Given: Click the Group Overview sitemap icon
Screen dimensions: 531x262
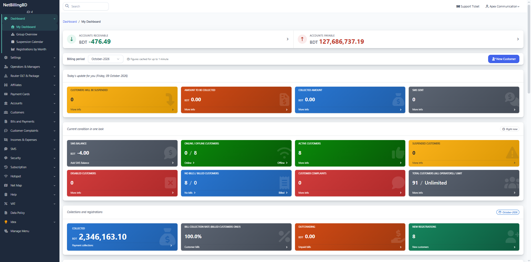Looking at the screenshot, I should coord(13,34).
